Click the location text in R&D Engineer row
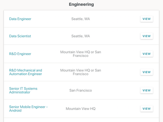The width and height of the screenshot is (163, 122). click(x=81, y=54)
